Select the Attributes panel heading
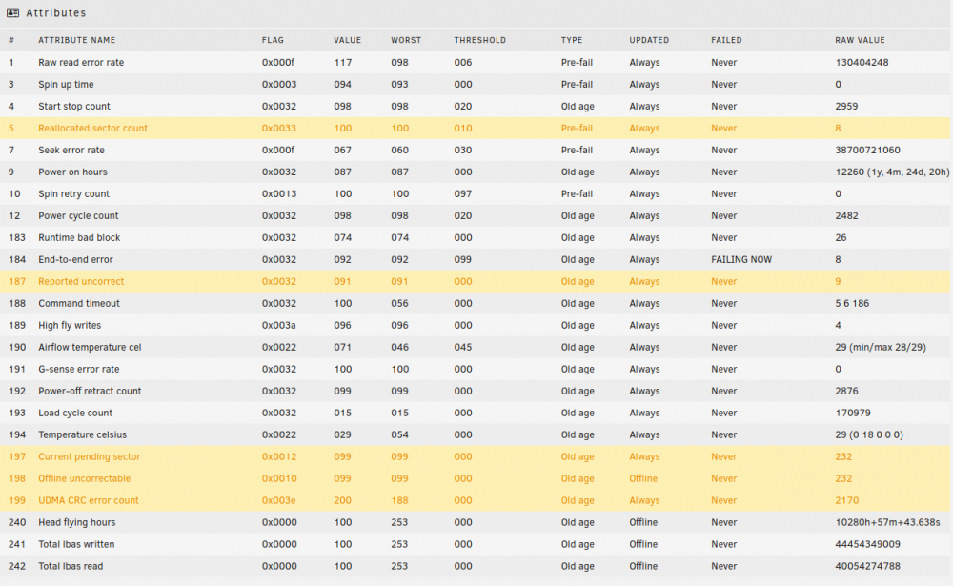This screenshot has width=953, height=586. (x=56, y=12)
